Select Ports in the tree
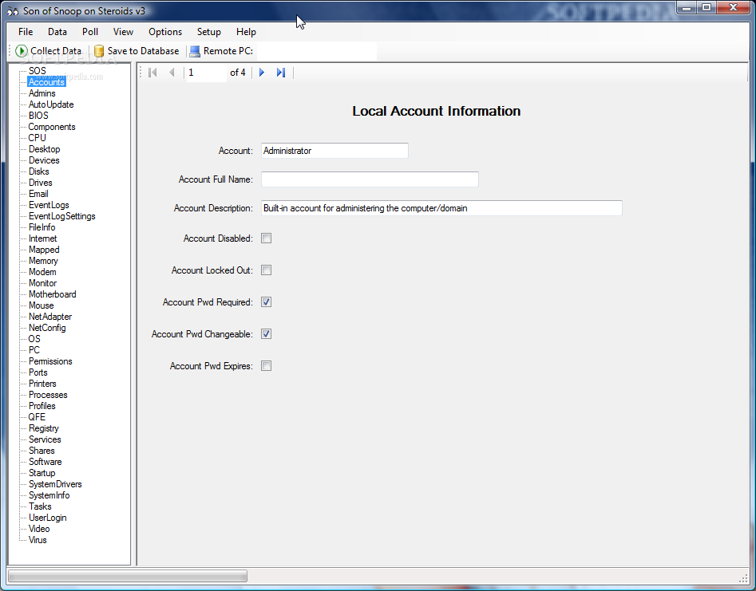Image resolution: width=756 pixels, height=591 pixels. 38,372
